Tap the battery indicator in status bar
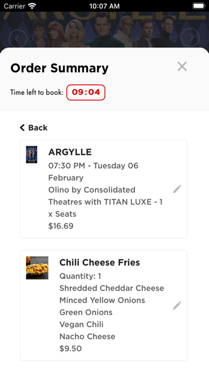The height and width of the screenshot is (371, 209). click(x=198, y=6)
